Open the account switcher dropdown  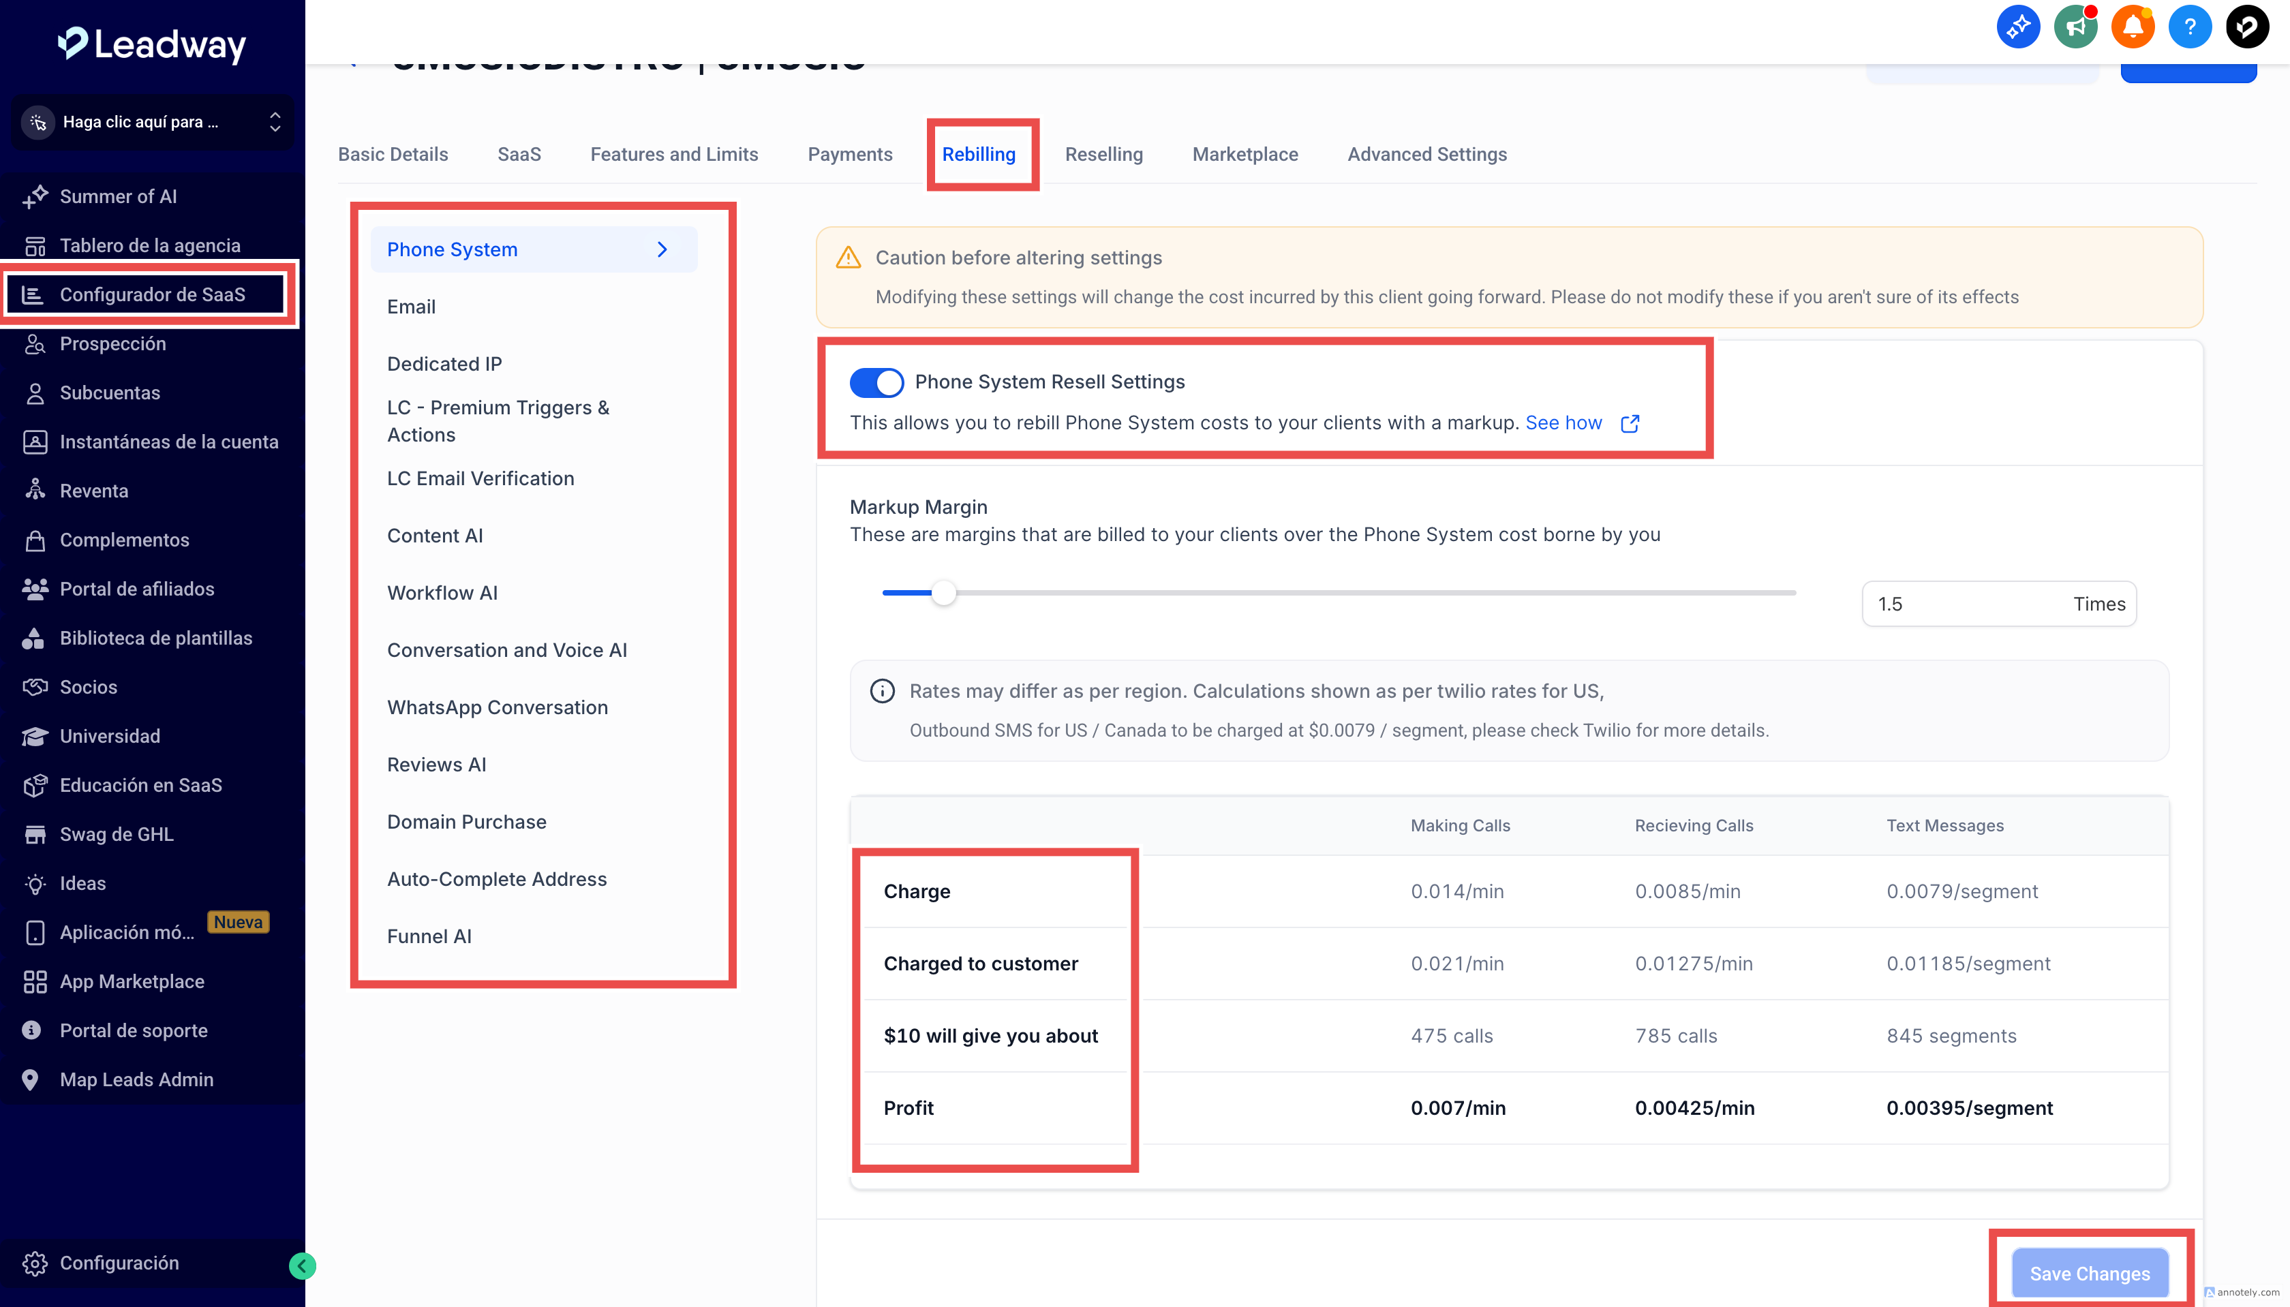[153, 122]
